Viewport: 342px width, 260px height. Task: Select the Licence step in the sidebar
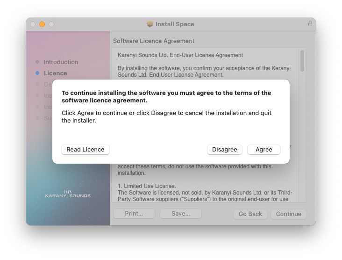click(x=56, y=73)
